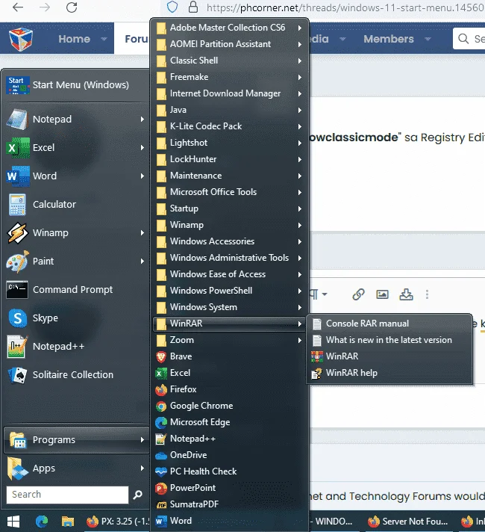Click the insert link icon in editor
Viewport: 485px width, 532px height.
point(358,294)
